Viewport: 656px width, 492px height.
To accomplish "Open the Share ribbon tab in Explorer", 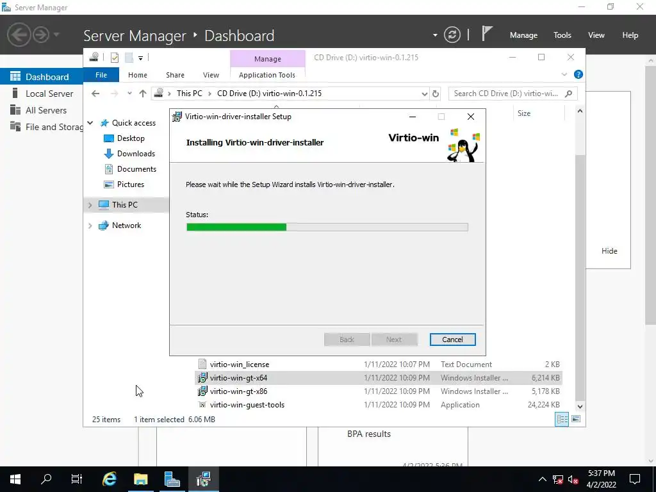I will (175, 75).
